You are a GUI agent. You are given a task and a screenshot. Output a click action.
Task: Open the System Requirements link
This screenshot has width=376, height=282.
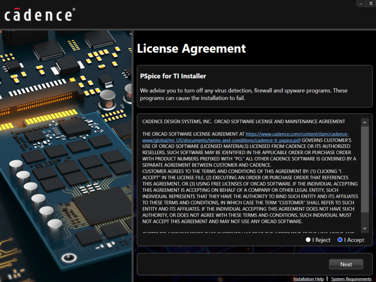point(351,279)
